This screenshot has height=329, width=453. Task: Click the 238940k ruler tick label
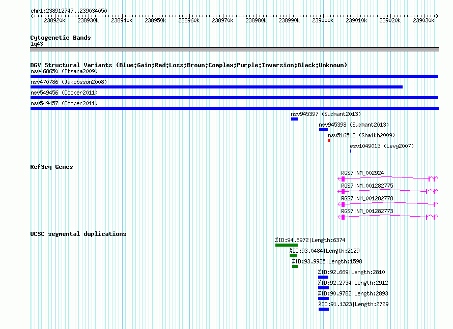[122, 20]
